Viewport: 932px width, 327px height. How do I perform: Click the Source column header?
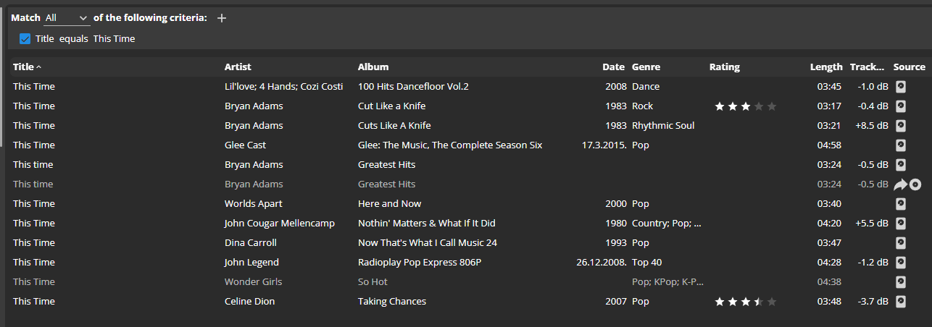pos(909,67)
